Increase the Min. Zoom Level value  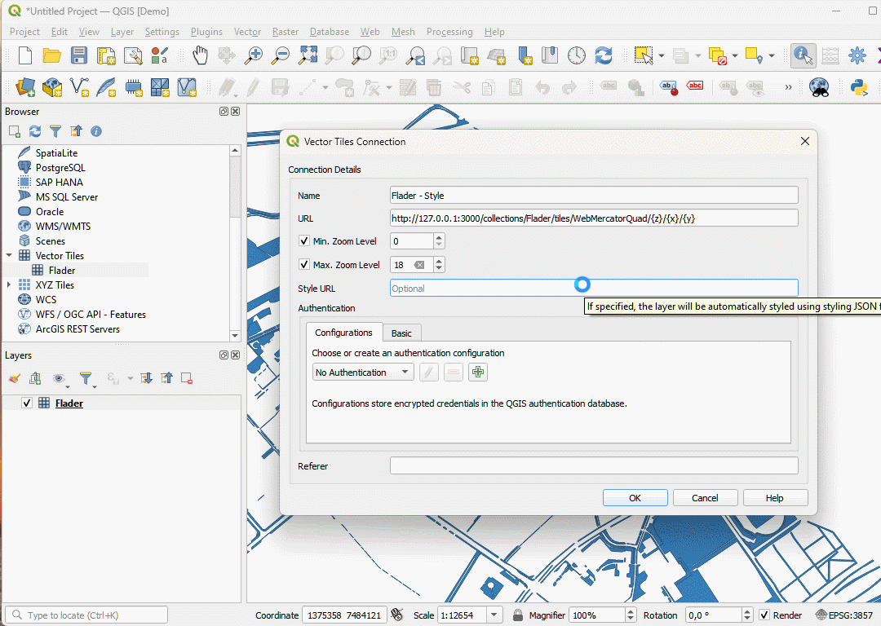[439, 237]
